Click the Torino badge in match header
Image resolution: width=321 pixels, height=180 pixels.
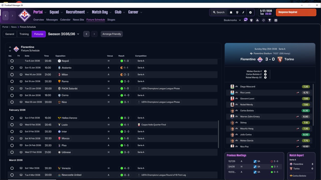click(x=280, y=59)
